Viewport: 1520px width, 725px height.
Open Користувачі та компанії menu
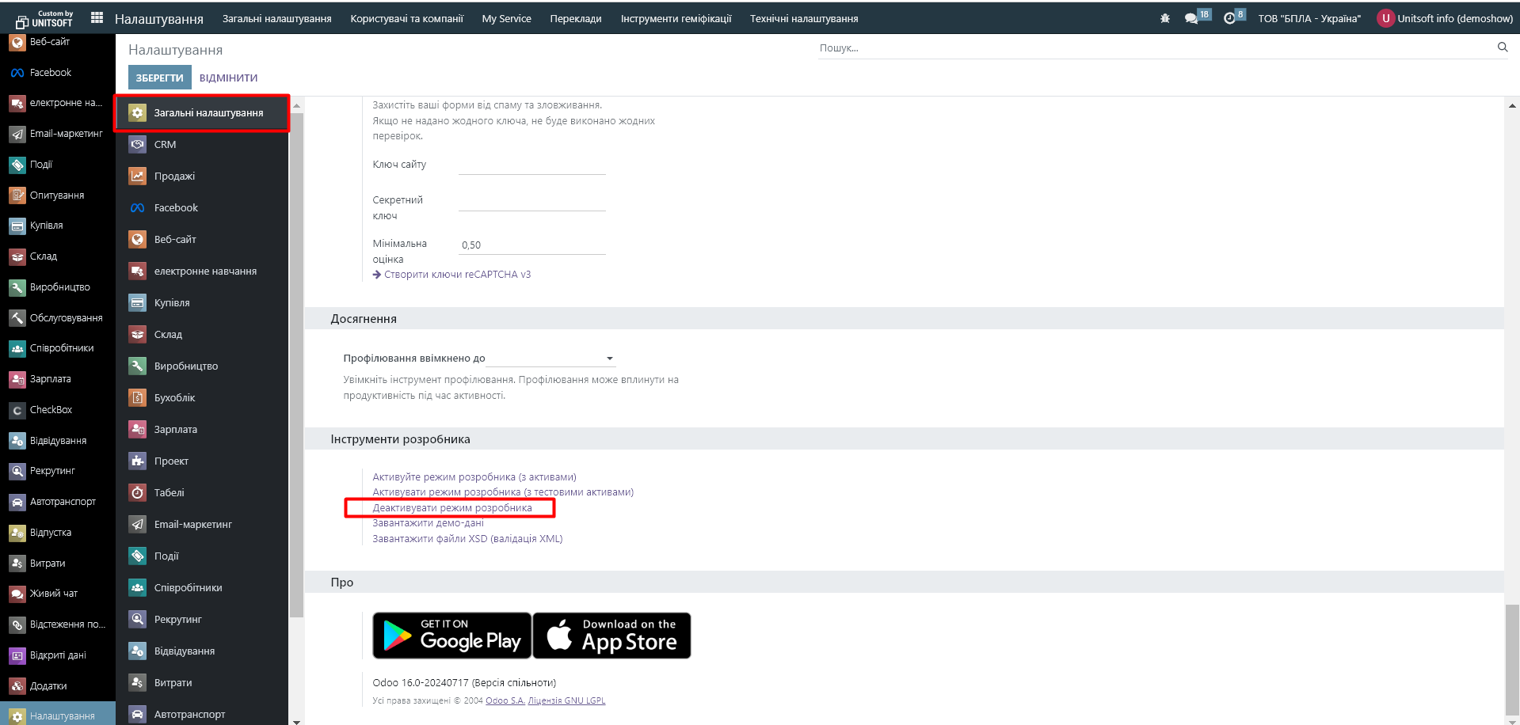[x=406, y=18]
